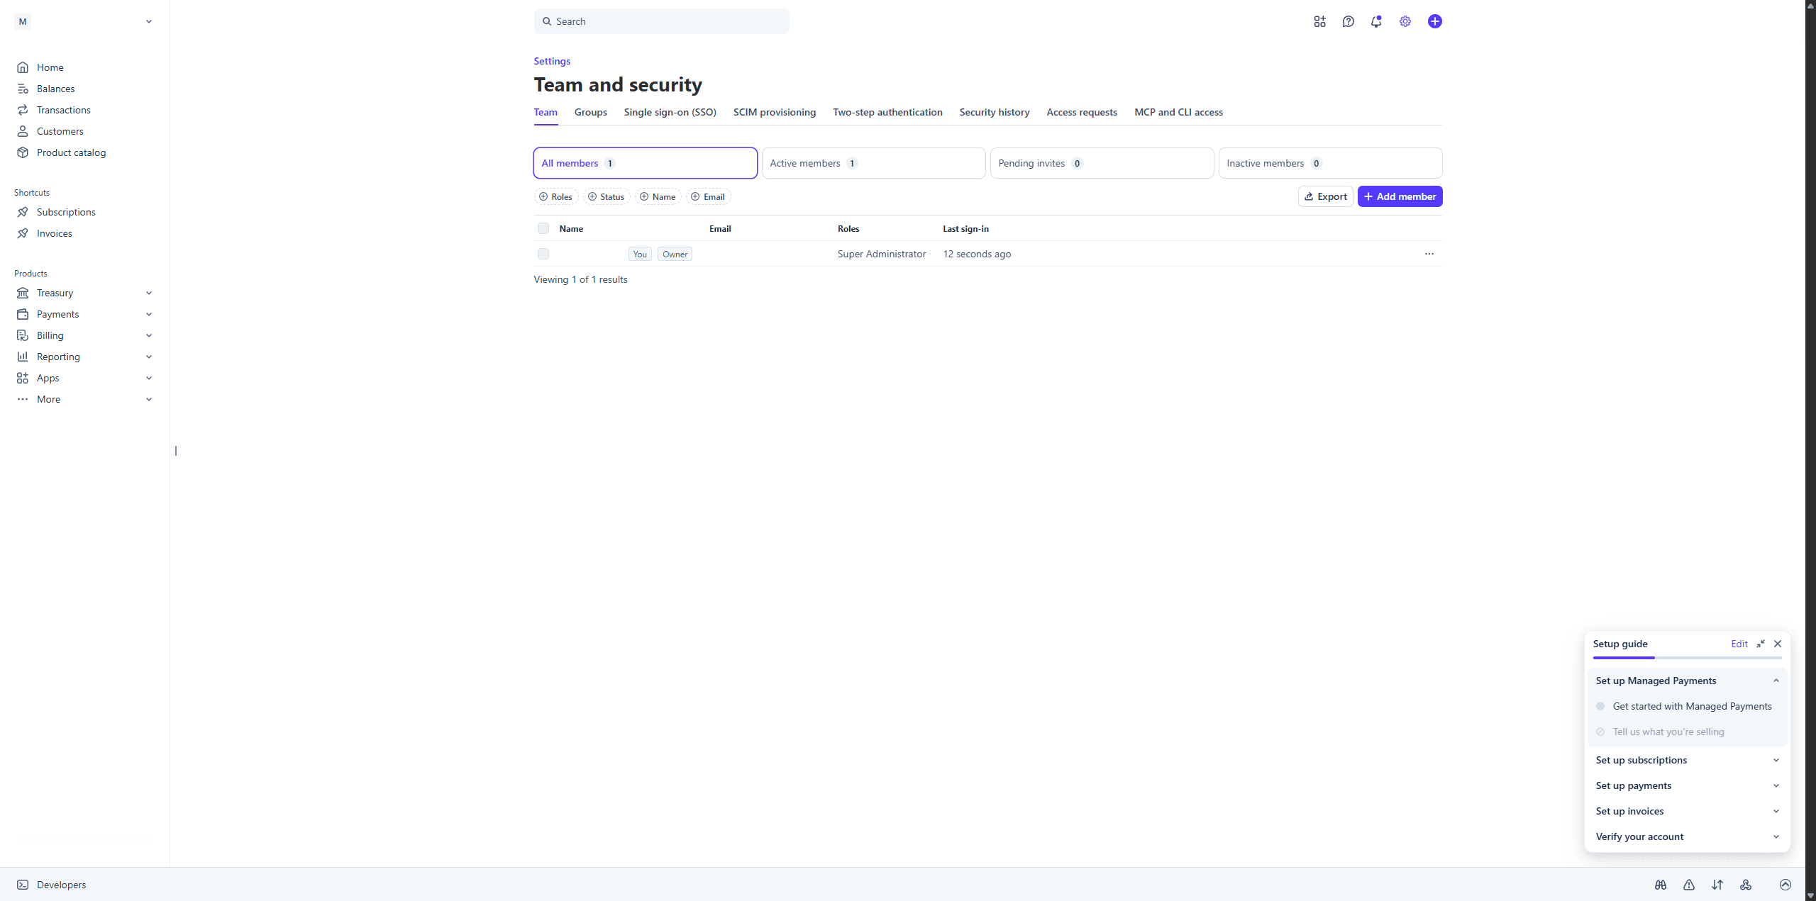Click the binoculars icon in bottom bar

point(1661,885)
